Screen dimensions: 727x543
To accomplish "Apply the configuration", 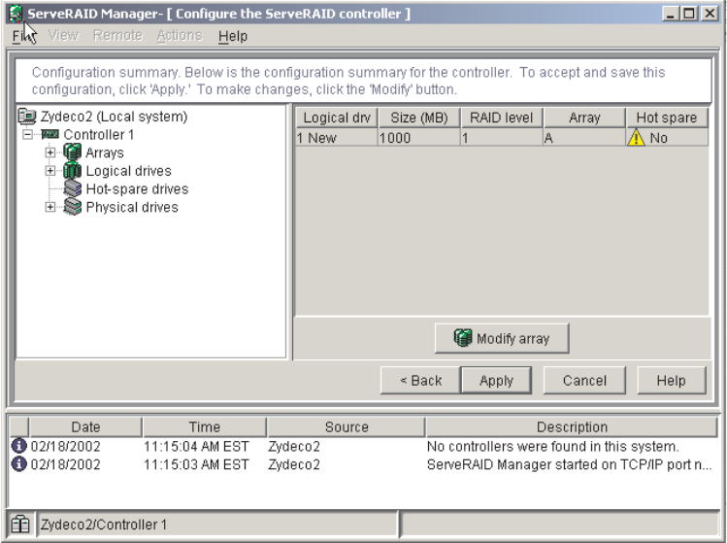I will pyautogui.click(x=496, y=381).
